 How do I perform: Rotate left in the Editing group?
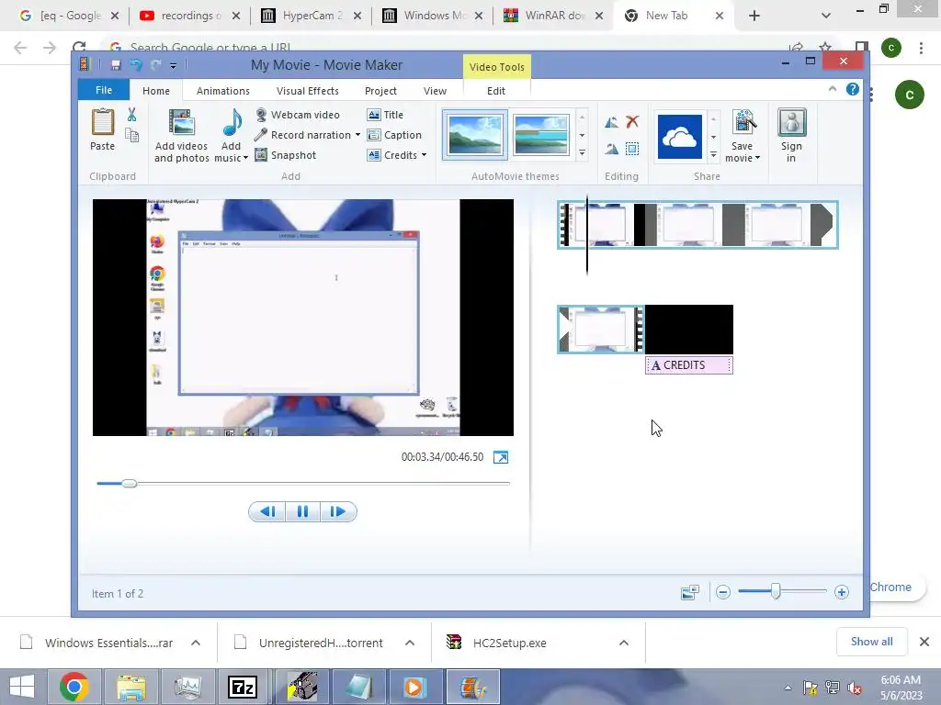611,122
